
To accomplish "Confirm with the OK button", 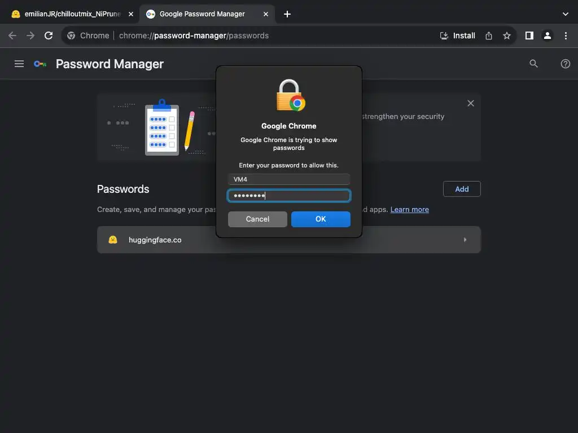I will [x=321, y=219].
